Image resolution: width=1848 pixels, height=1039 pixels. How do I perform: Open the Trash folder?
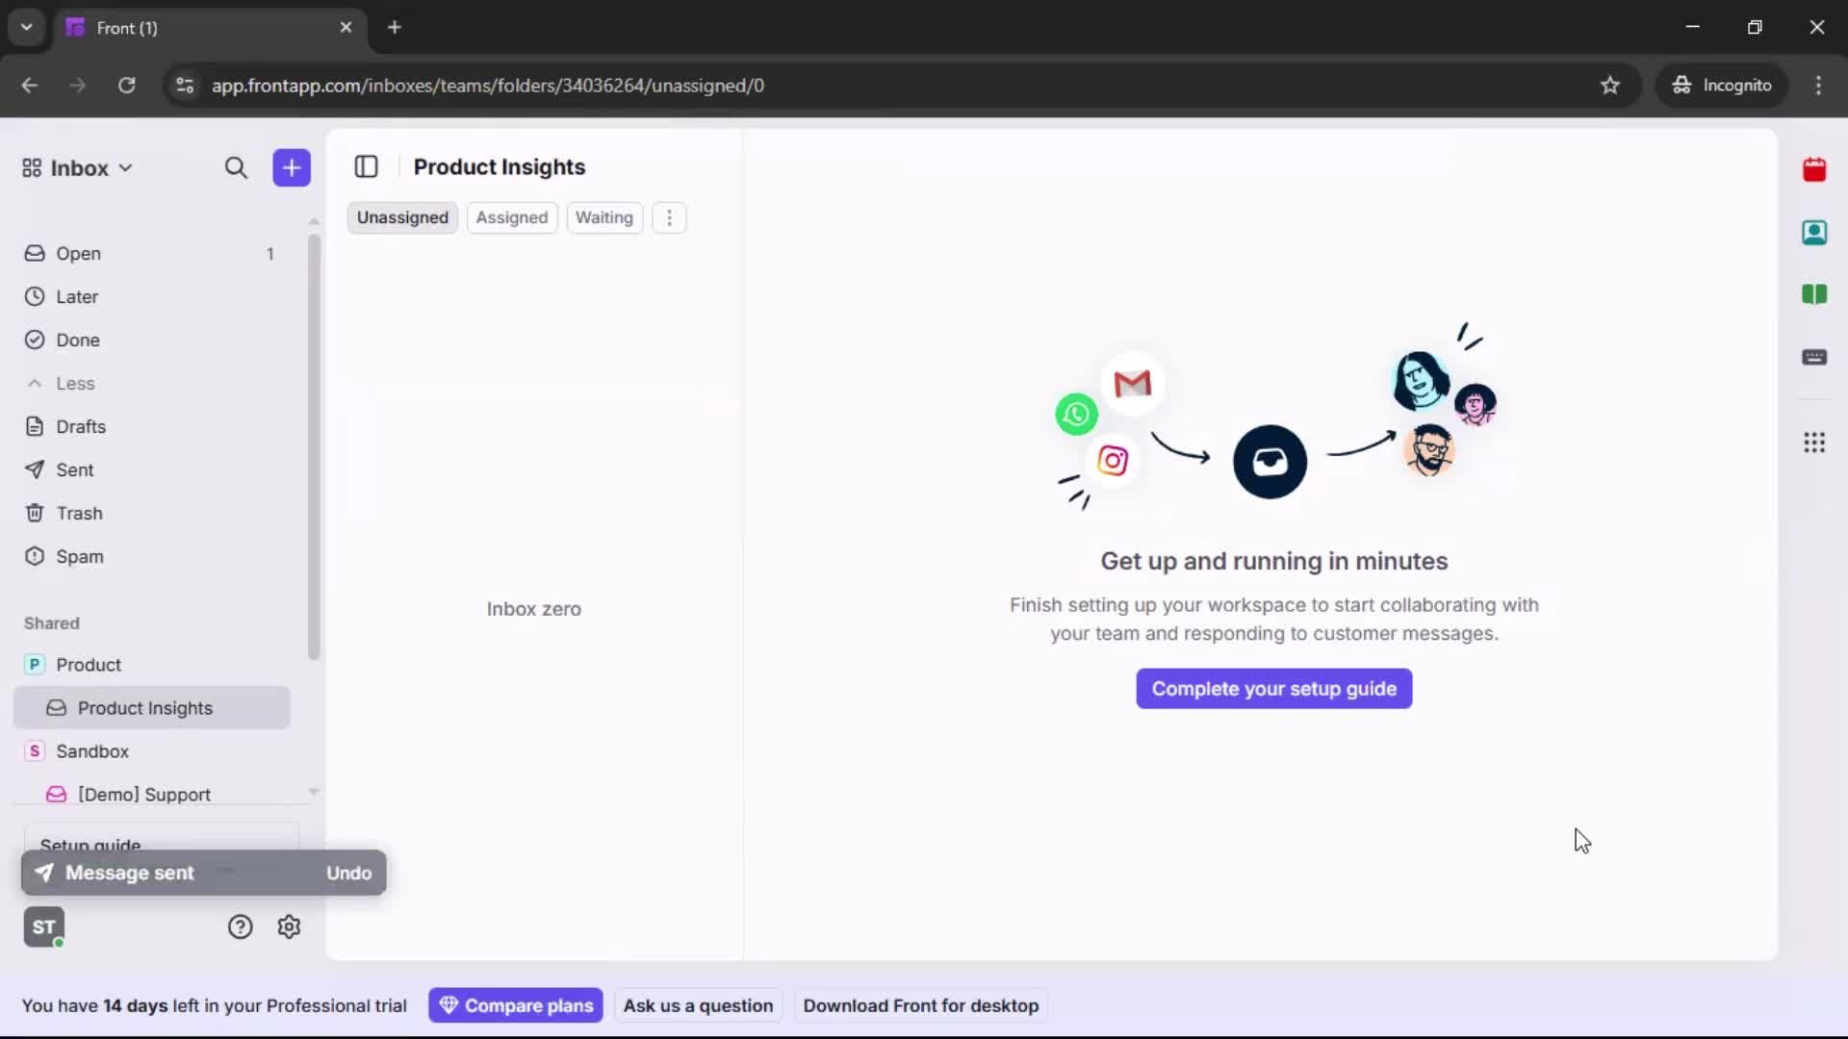pyautogui.click(x=80, y=513)
